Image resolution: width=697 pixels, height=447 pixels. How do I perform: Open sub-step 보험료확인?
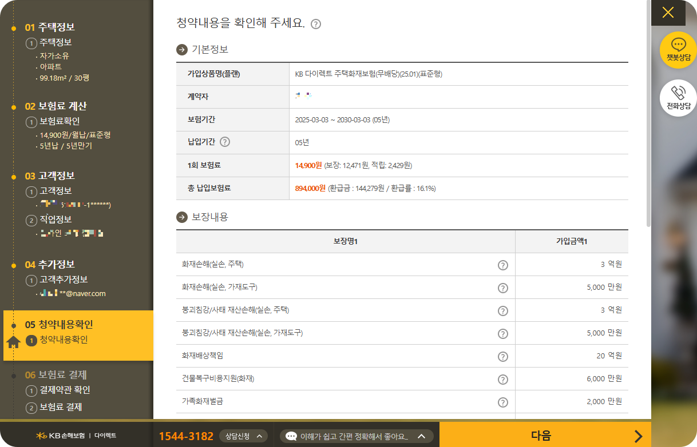point(53,121)
